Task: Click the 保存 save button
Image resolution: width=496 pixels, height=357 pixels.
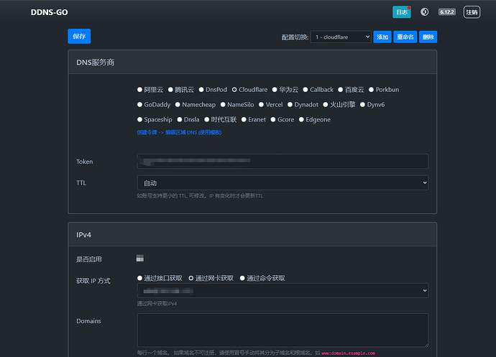Action: (x=79, y=36)
